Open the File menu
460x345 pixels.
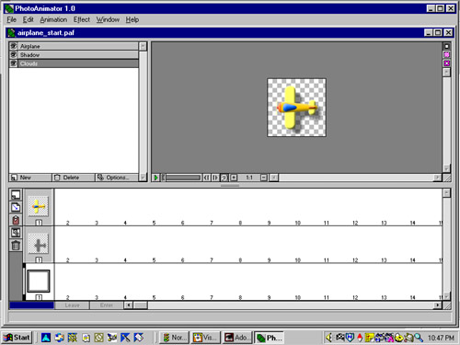point(12,19)
